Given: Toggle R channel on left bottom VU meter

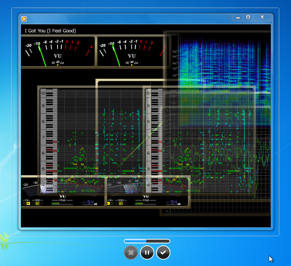Looking at the screenshot, I should coord(28,203).
